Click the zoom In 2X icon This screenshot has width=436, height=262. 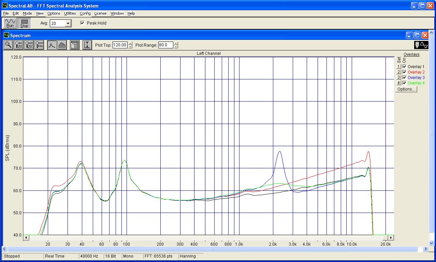pos(19,45)
